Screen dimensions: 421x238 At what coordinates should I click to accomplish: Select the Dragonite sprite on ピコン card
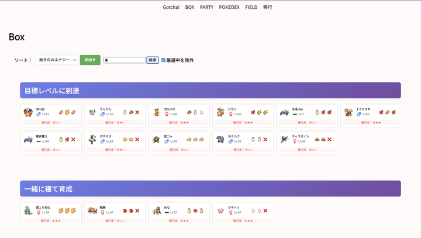[220, 112]
